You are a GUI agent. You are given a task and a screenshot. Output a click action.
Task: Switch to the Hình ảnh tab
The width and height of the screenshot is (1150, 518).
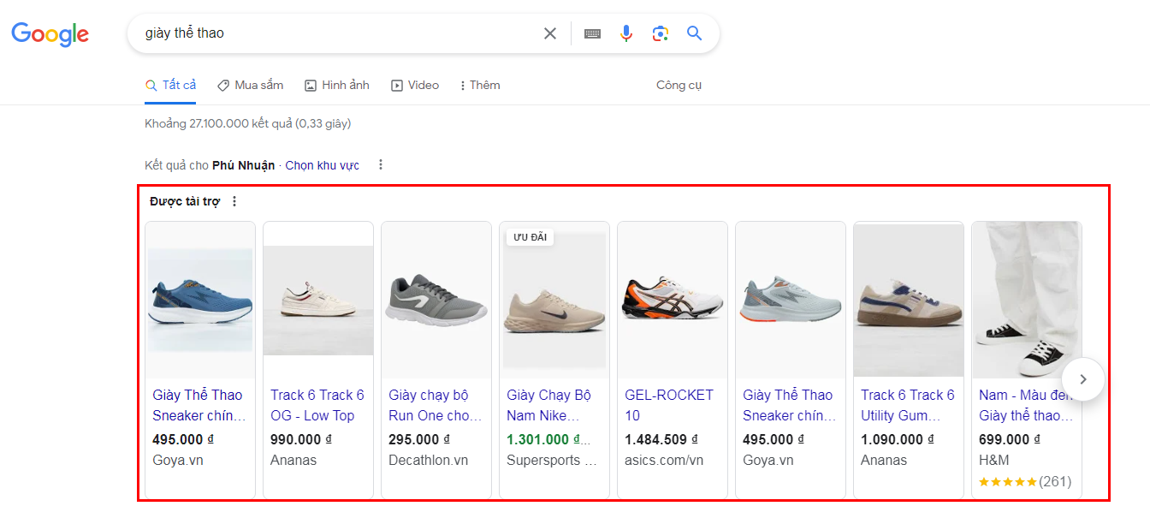click(x=337, y=86)
